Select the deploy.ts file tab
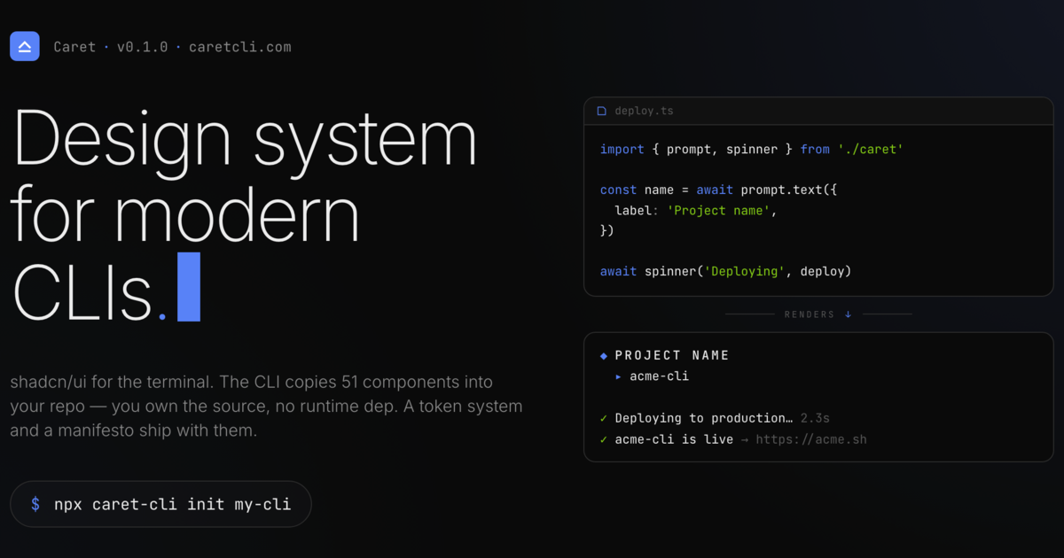 635,112
